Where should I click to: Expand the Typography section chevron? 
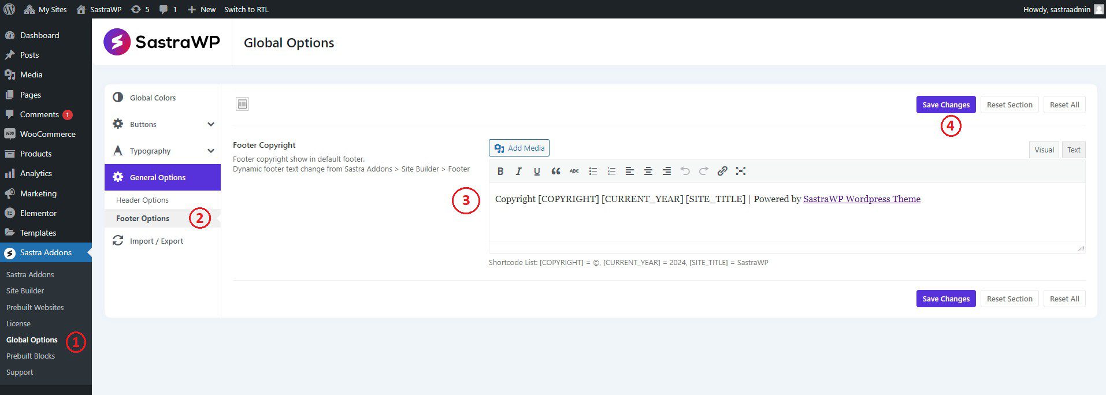click(211, 151)
